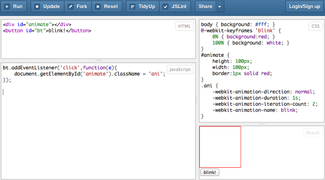
Task: Click the blink! button in Result
Action: click(x=210, y=172)
